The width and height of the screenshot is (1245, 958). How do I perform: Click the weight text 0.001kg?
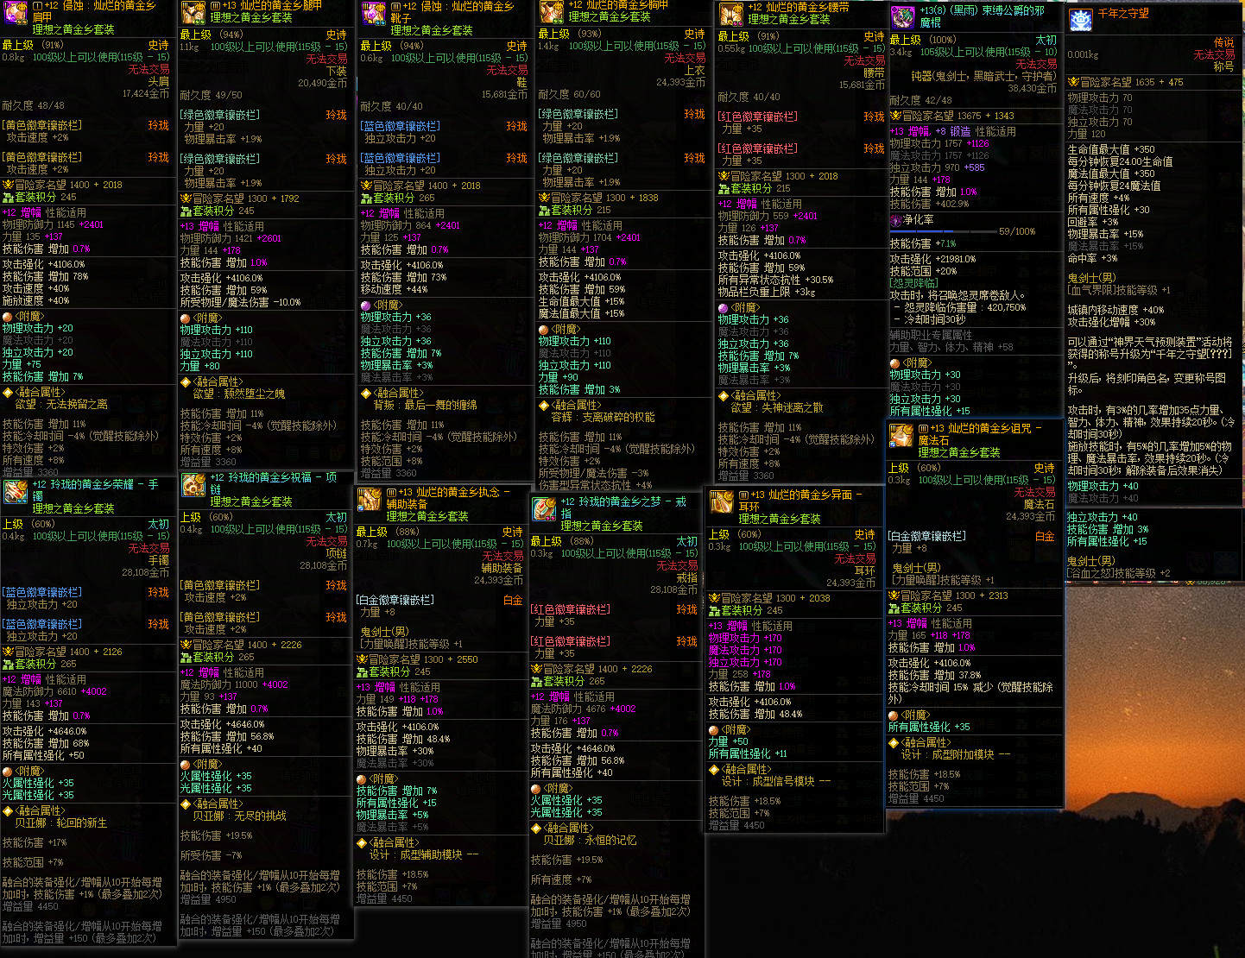coord(1083,54)
